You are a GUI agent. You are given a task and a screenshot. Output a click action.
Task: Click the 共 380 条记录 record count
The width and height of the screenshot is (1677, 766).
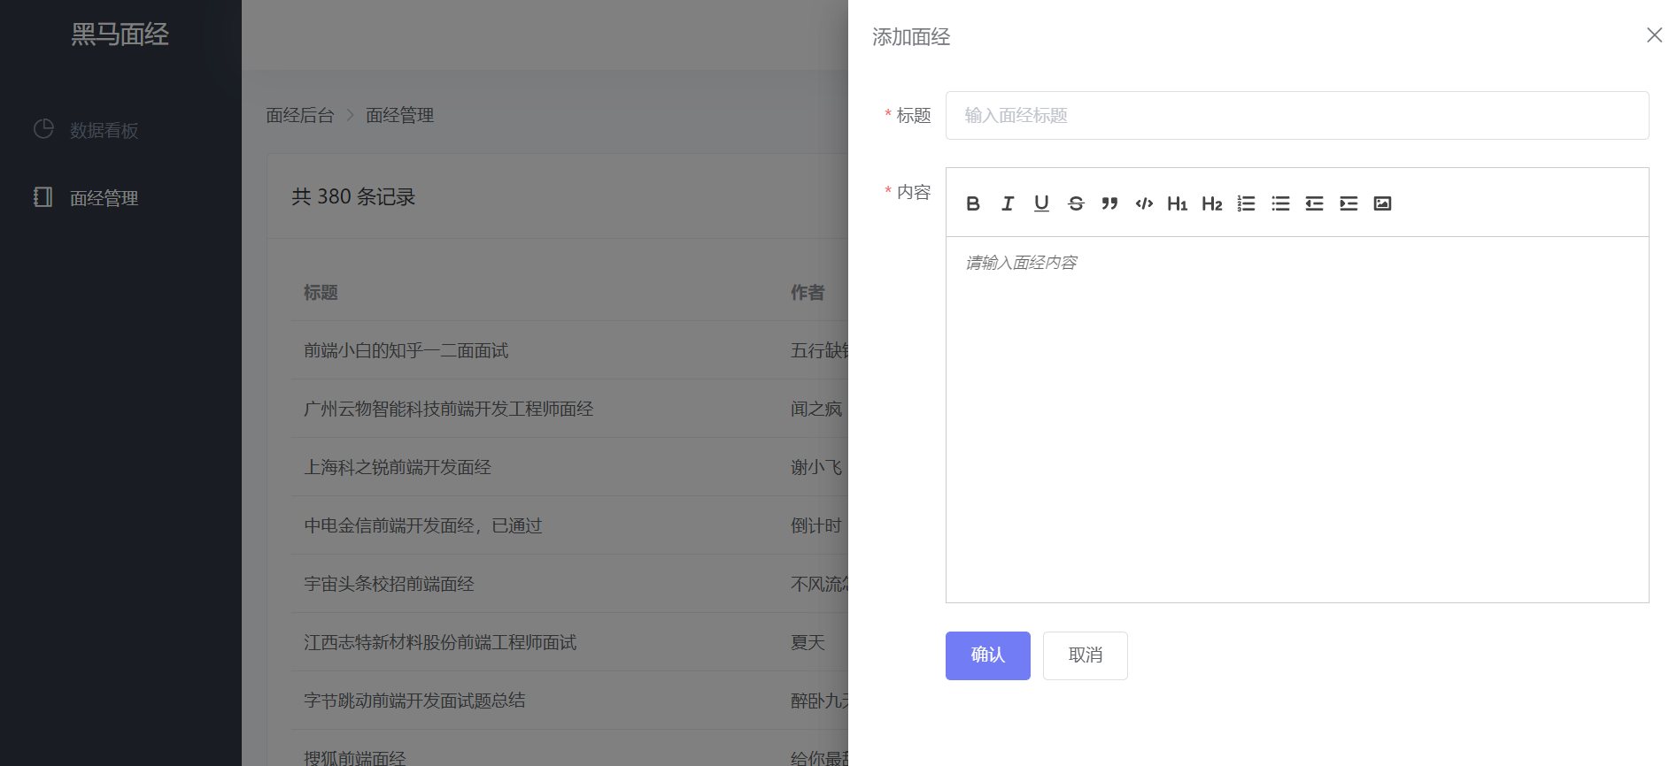(353, 196)
